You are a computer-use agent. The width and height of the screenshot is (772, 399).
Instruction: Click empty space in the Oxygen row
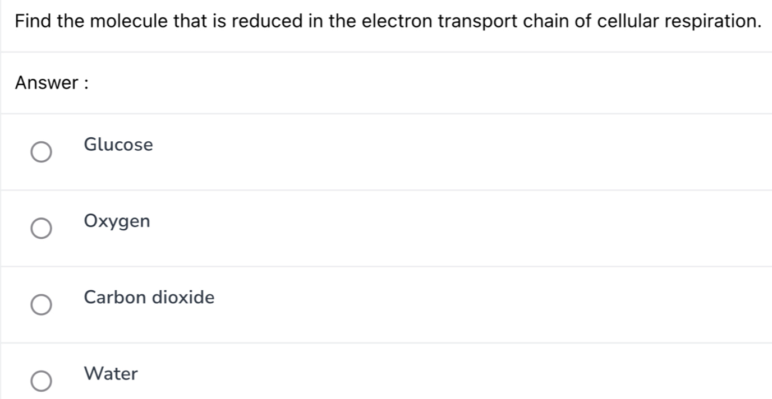449,229
